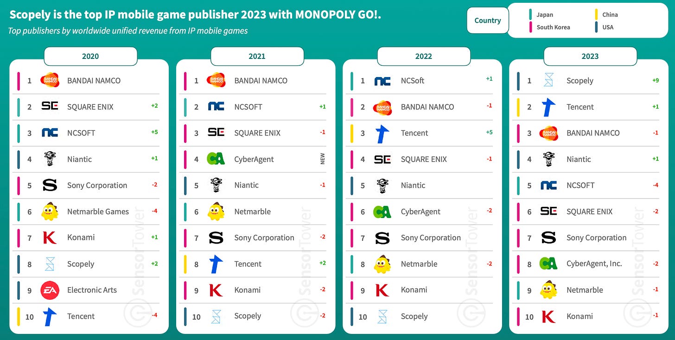Click the +9 rank change next to Scopely
The image size is (675, 340).
[656, 81]
